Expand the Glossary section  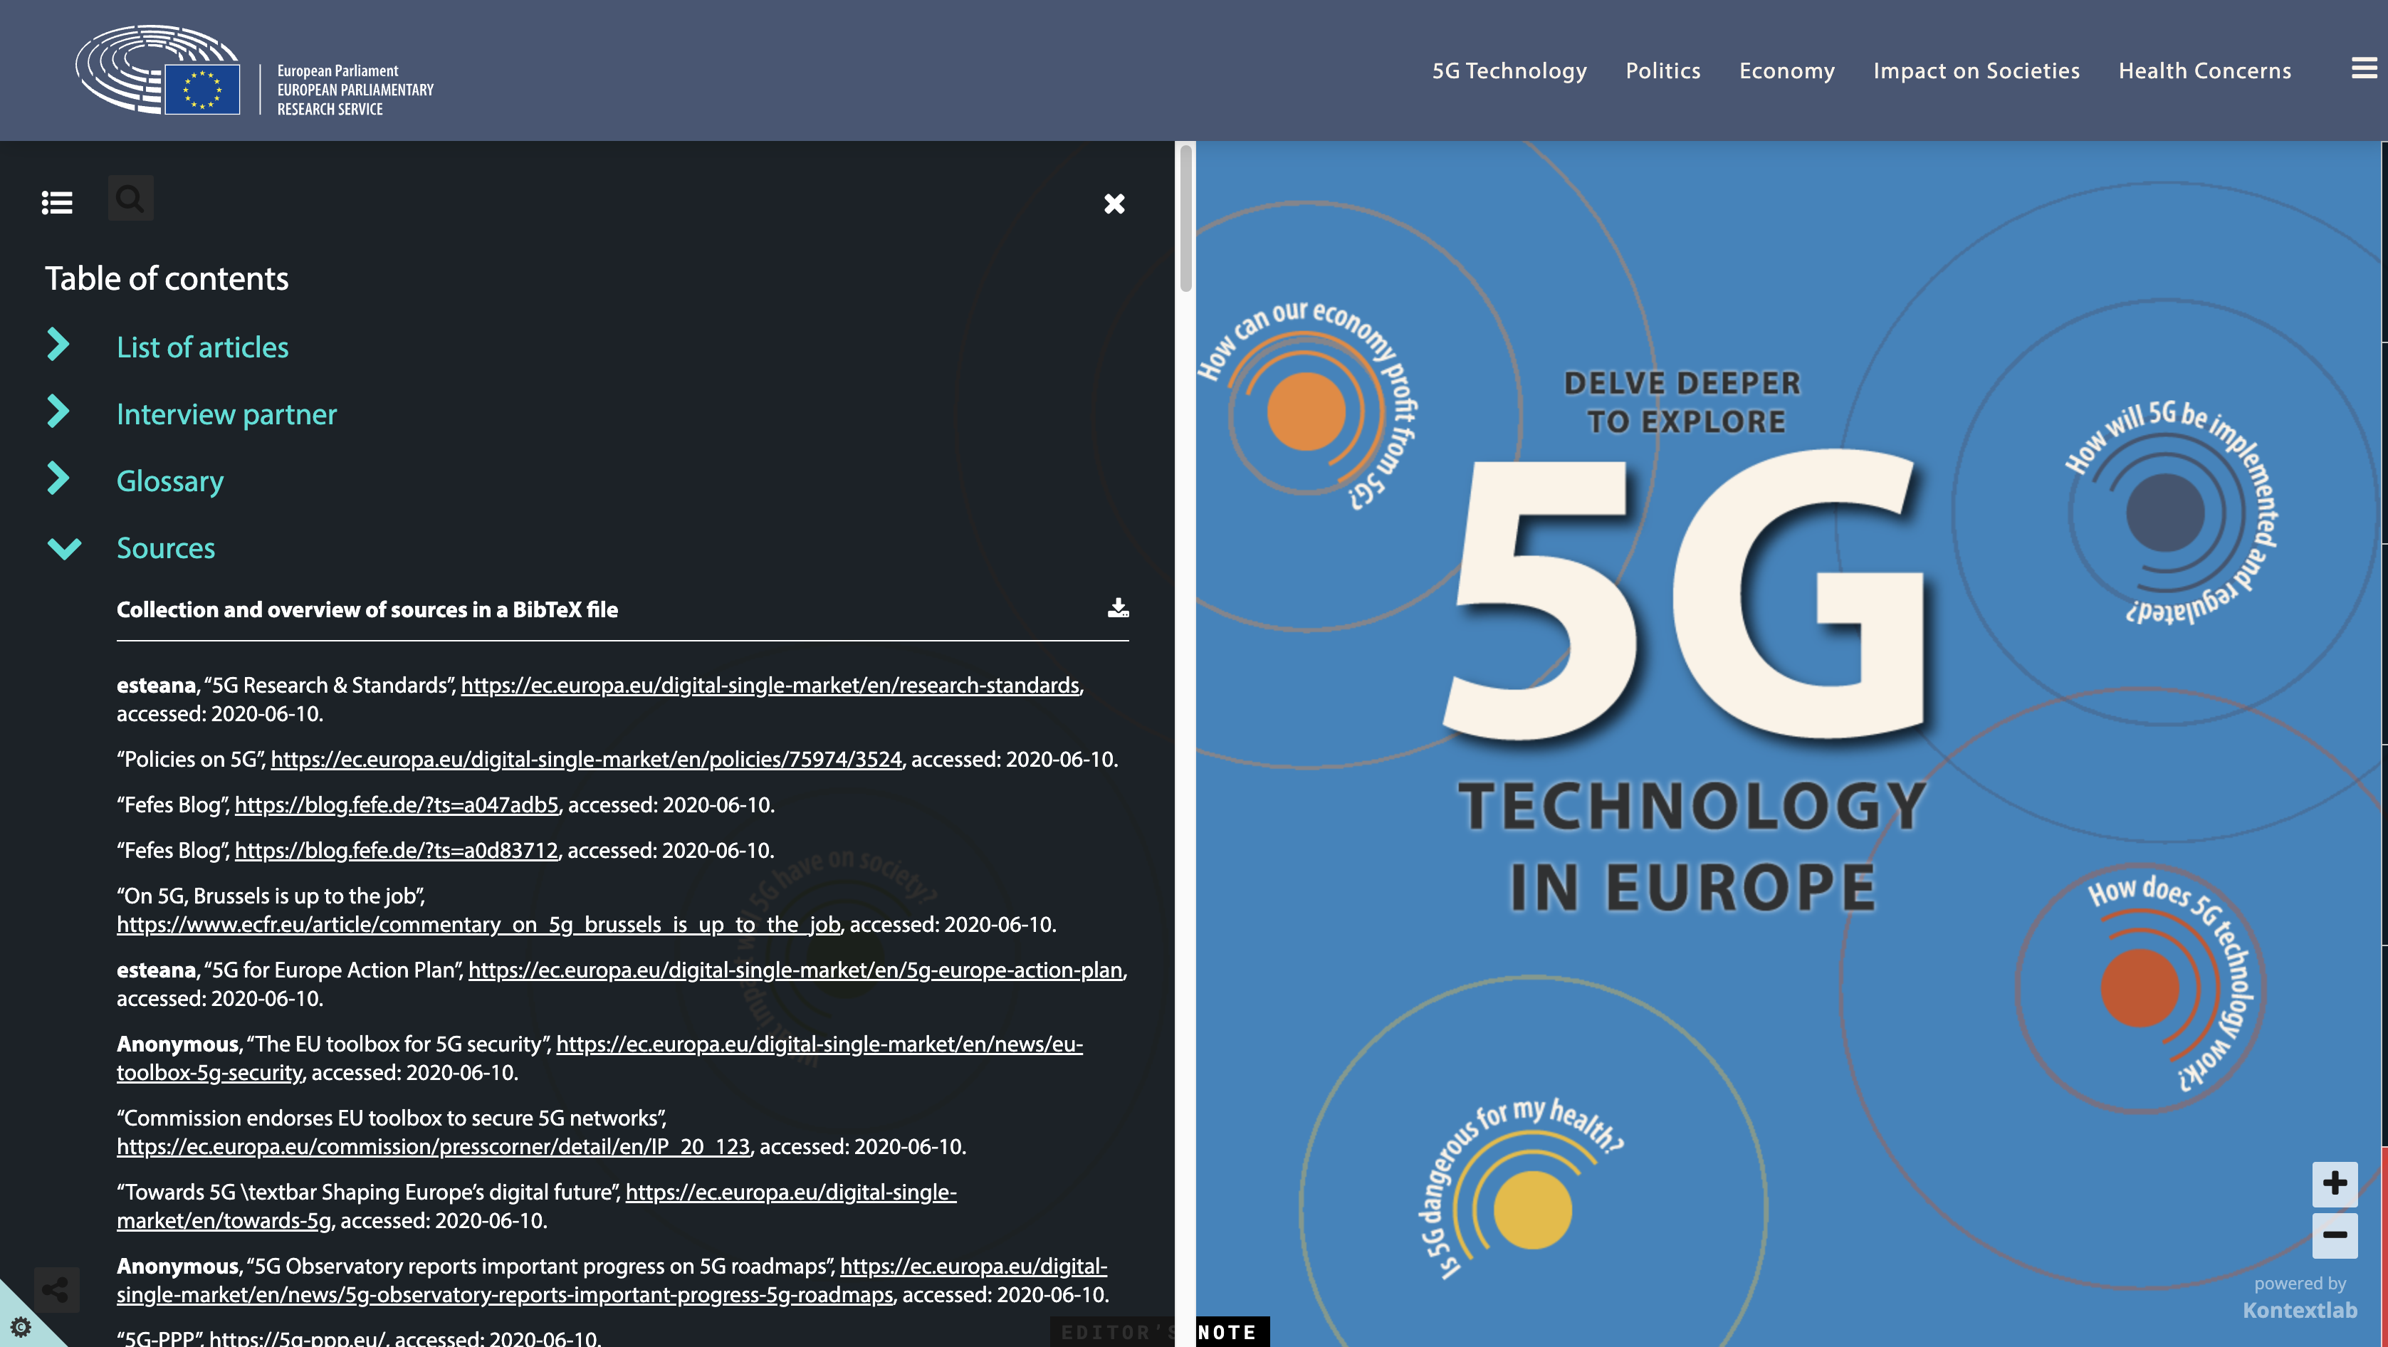click(x=58, y=478)
